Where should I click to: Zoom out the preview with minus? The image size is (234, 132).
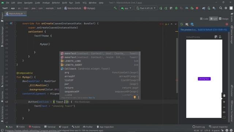click(x=224, y=107)
